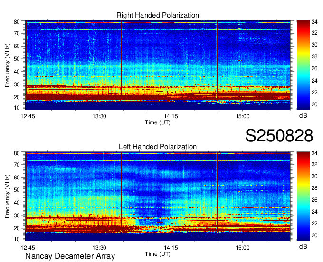
Task: Click the 10 frequency tick on top plot
Action: tap(17, 108)
